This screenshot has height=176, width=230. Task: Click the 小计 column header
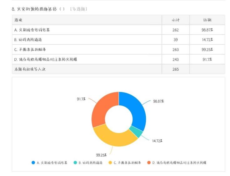coord(176,20)
